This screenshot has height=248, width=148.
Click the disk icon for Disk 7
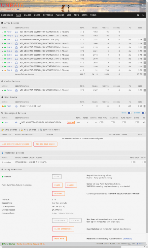coord(16,63)
